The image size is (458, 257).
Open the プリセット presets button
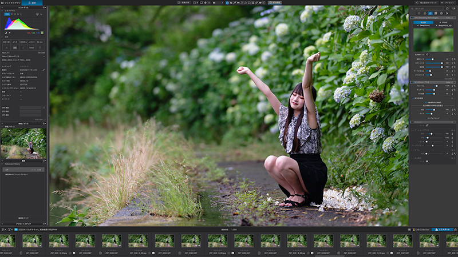click(x=448, y=3)
